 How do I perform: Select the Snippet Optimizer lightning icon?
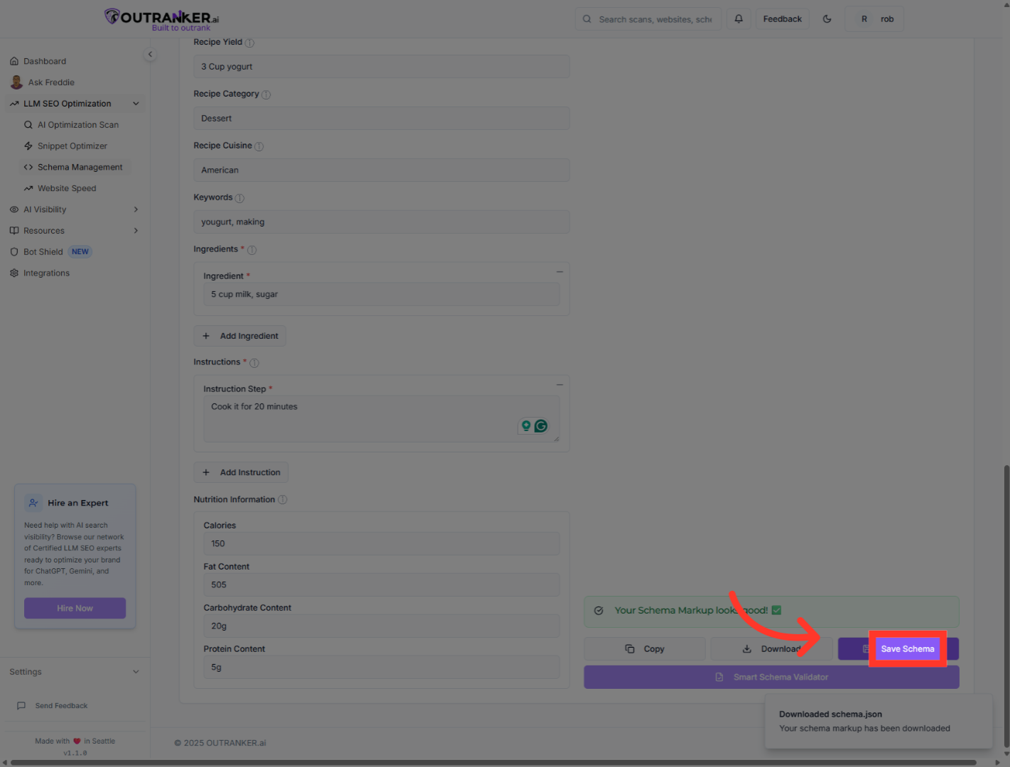pyautogui.click(x=28, y=146)
